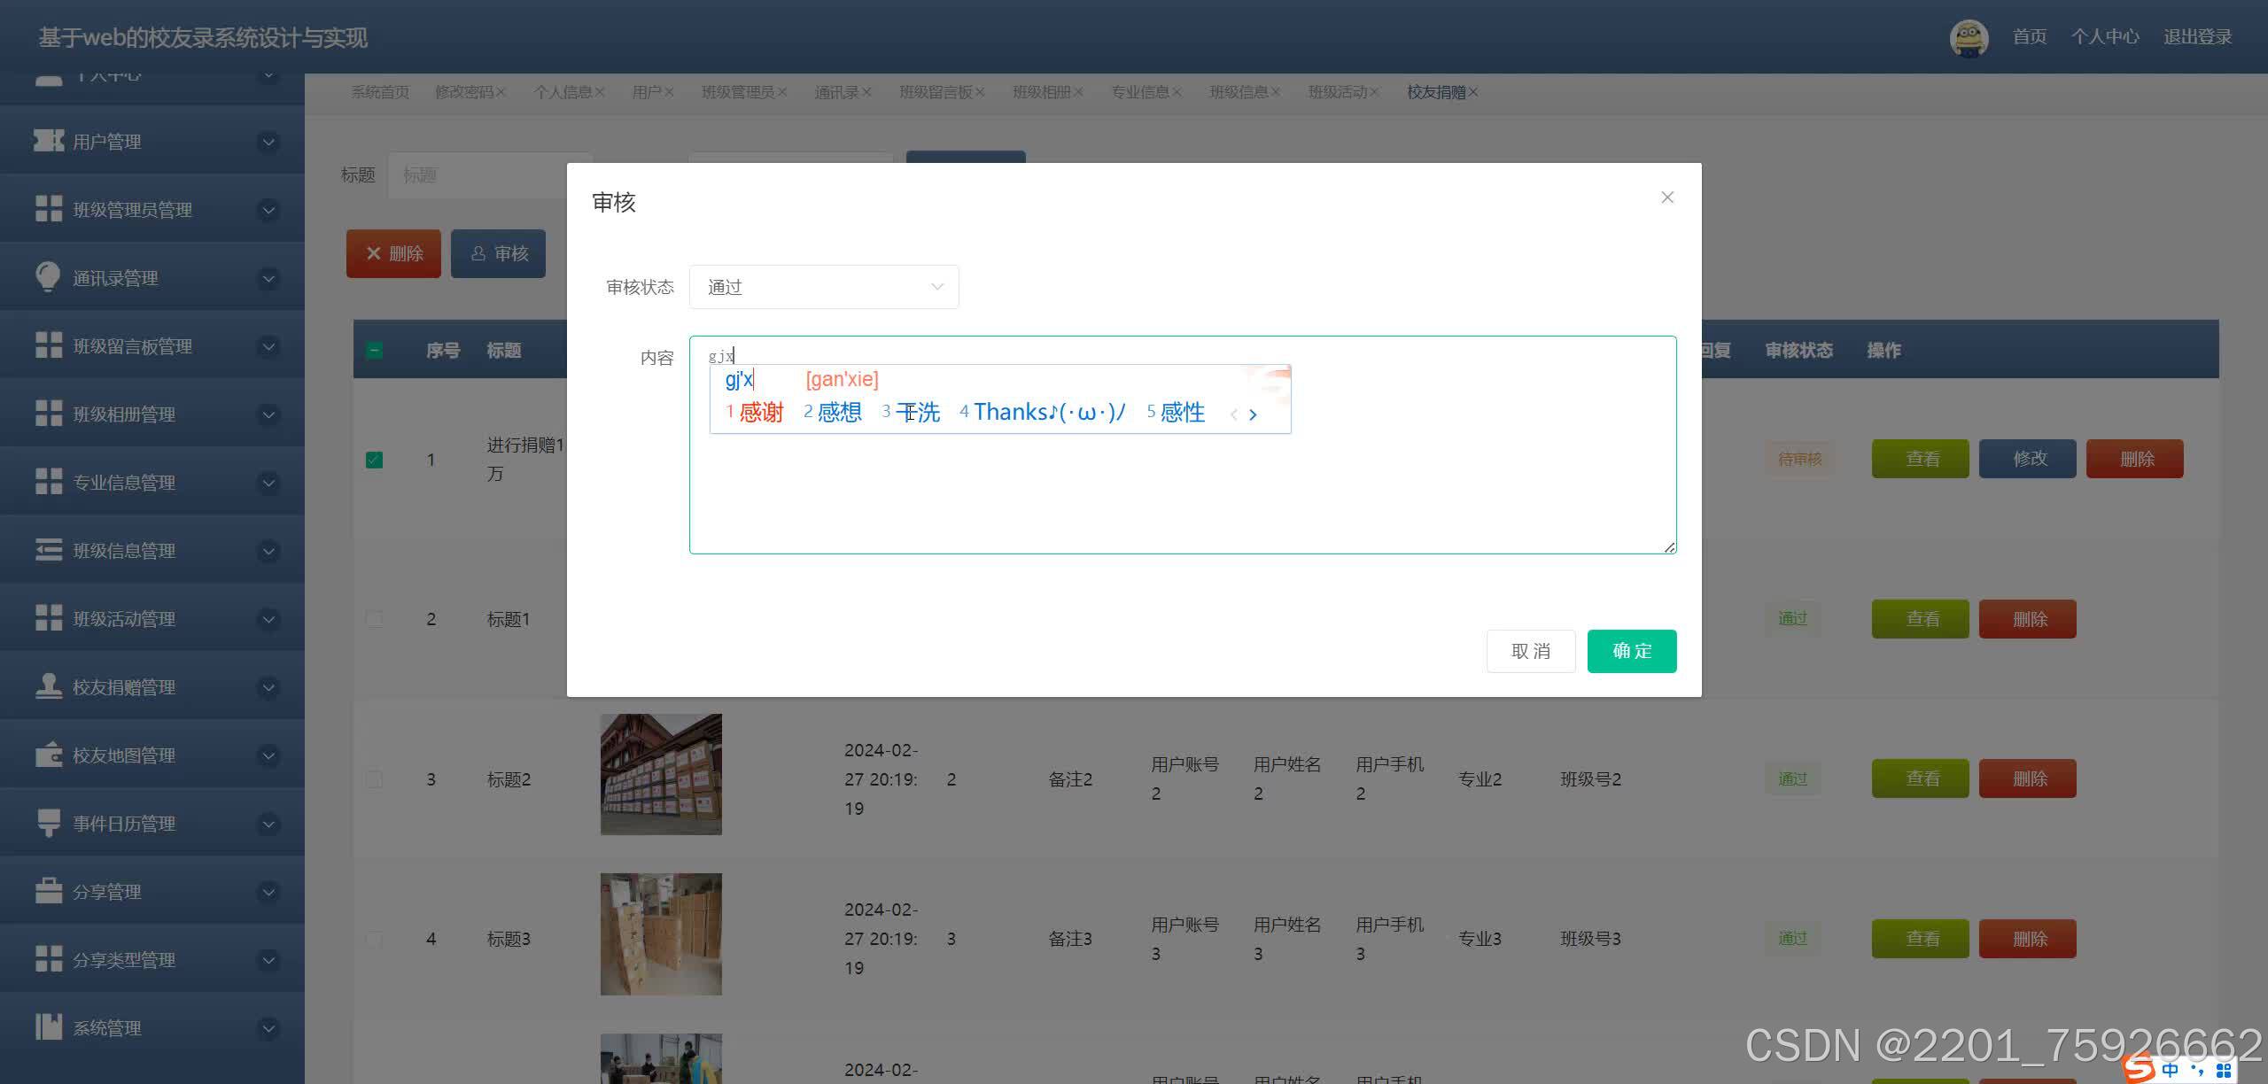Viewport: 2268px width, 1084px height.
Task: Click the 分享管理 briefcase icon
Action: (48, 891)
